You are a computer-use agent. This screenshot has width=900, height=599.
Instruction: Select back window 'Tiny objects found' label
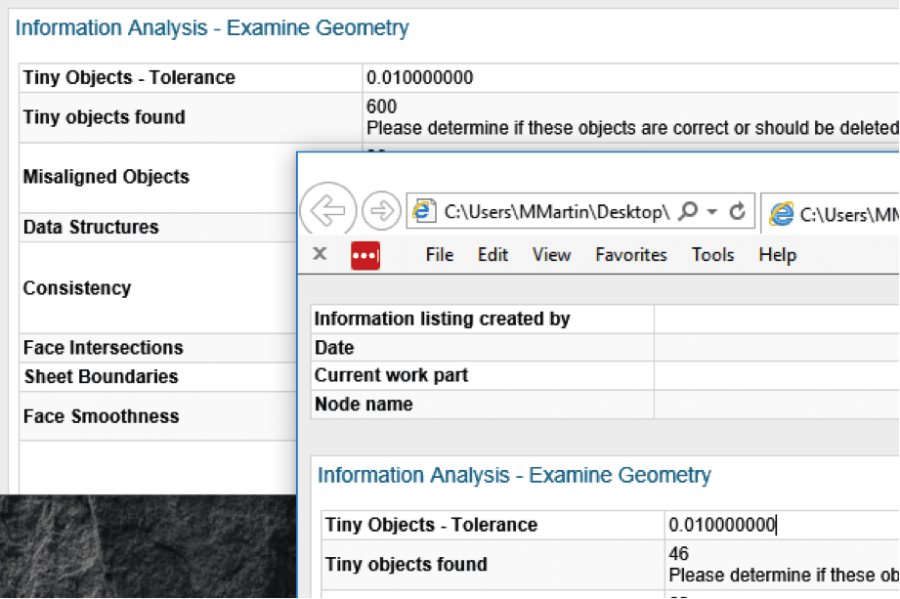tap(104, 117)
